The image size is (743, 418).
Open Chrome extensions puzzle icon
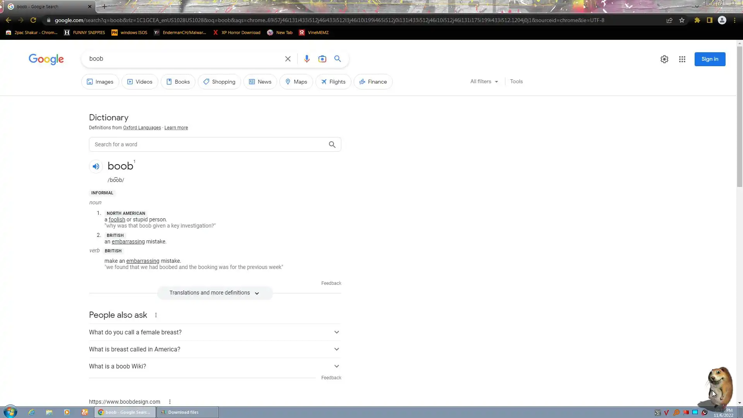coord(697,20)
